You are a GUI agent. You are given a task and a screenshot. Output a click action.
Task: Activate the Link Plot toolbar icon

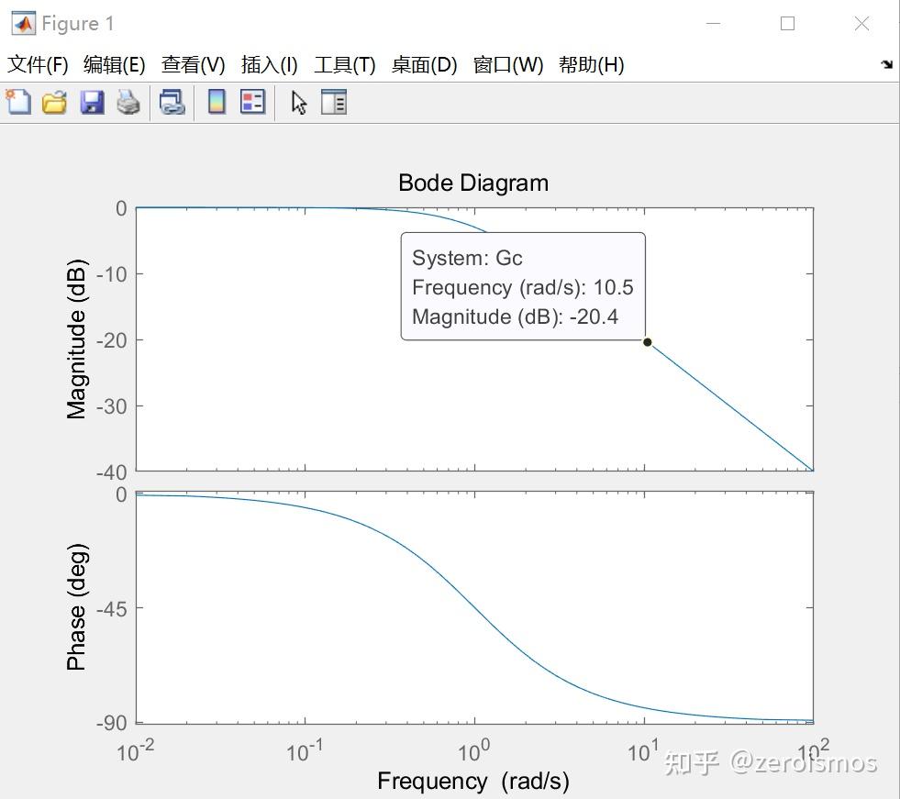(172, 102)
